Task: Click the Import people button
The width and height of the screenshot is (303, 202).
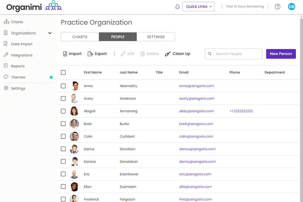Action: click(x=73, y=54)
